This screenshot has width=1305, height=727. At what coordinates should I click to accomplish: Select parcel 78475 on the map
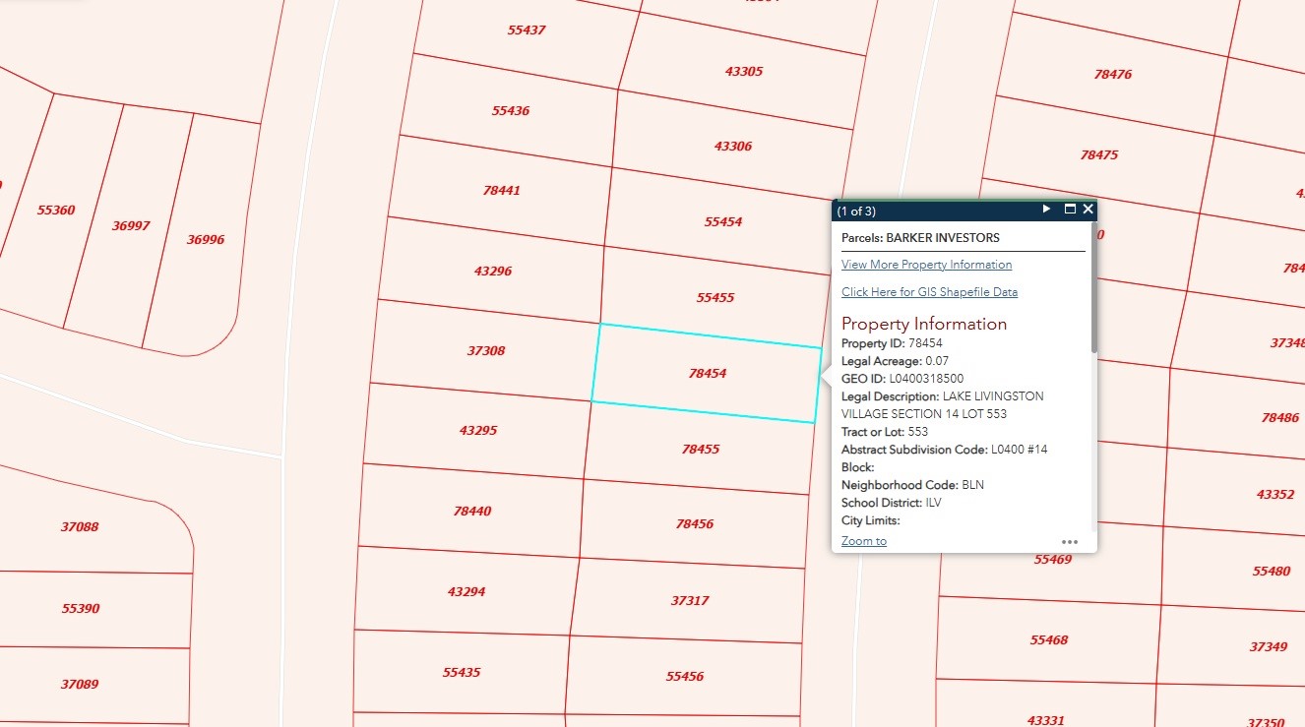[1099, 154]
